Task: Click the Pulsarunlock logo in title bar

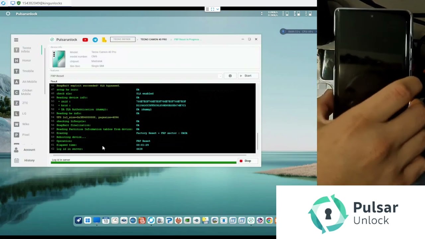Action: click(x=52, y=40)
